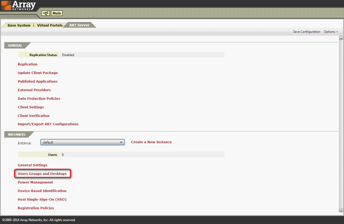Click the network topology icon beside Main
344x224 pixels.
coord(45,13)
